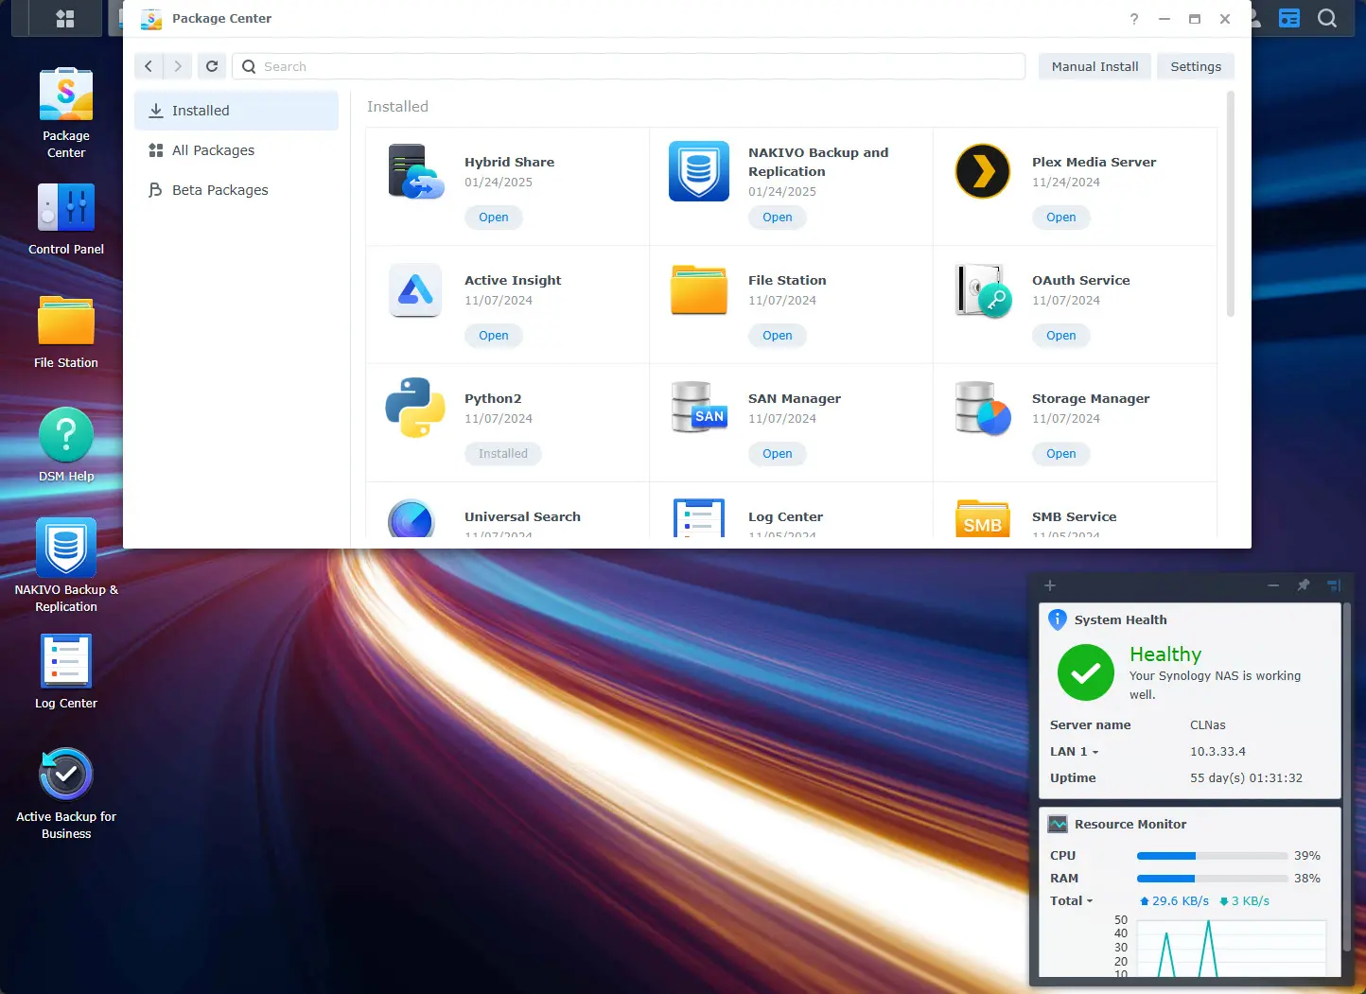Click the SAN Manager package icon

699,408
